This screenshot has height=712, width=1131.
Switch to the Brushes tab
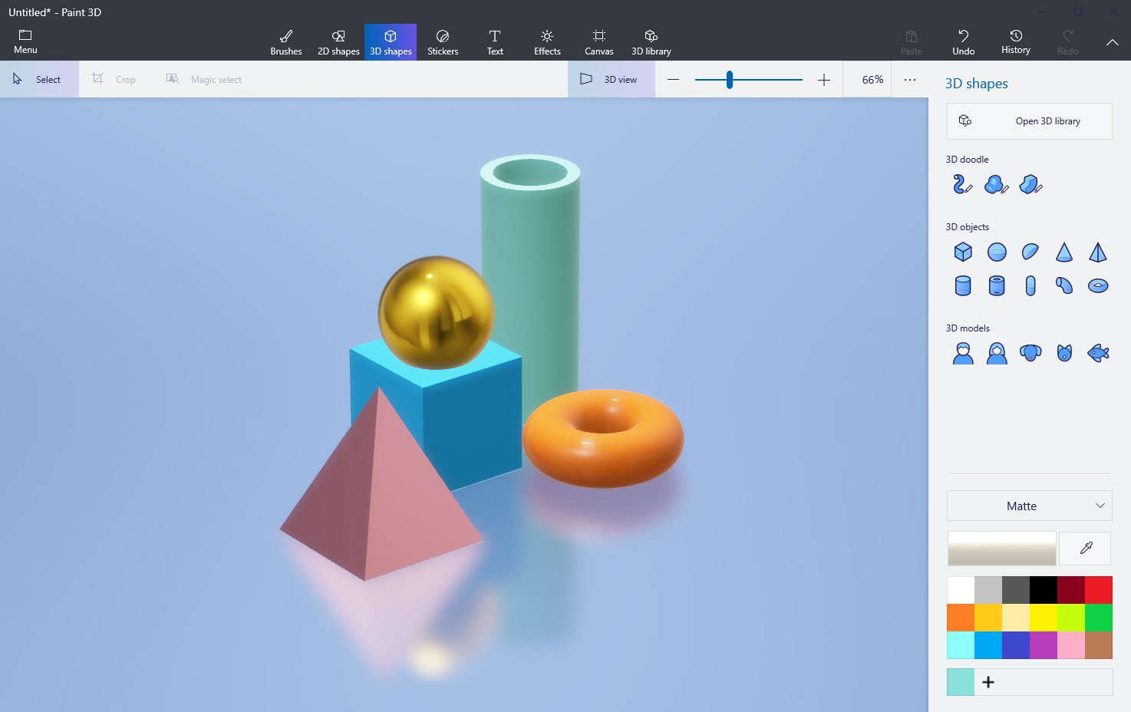coord(285,42)
